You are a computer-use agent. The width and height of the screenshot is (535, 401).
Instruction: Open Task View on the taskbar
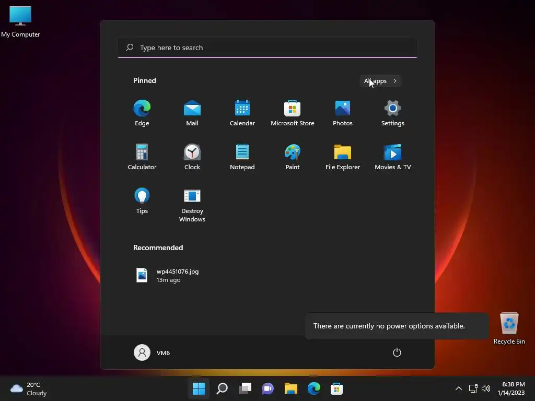tap(245, 388)
